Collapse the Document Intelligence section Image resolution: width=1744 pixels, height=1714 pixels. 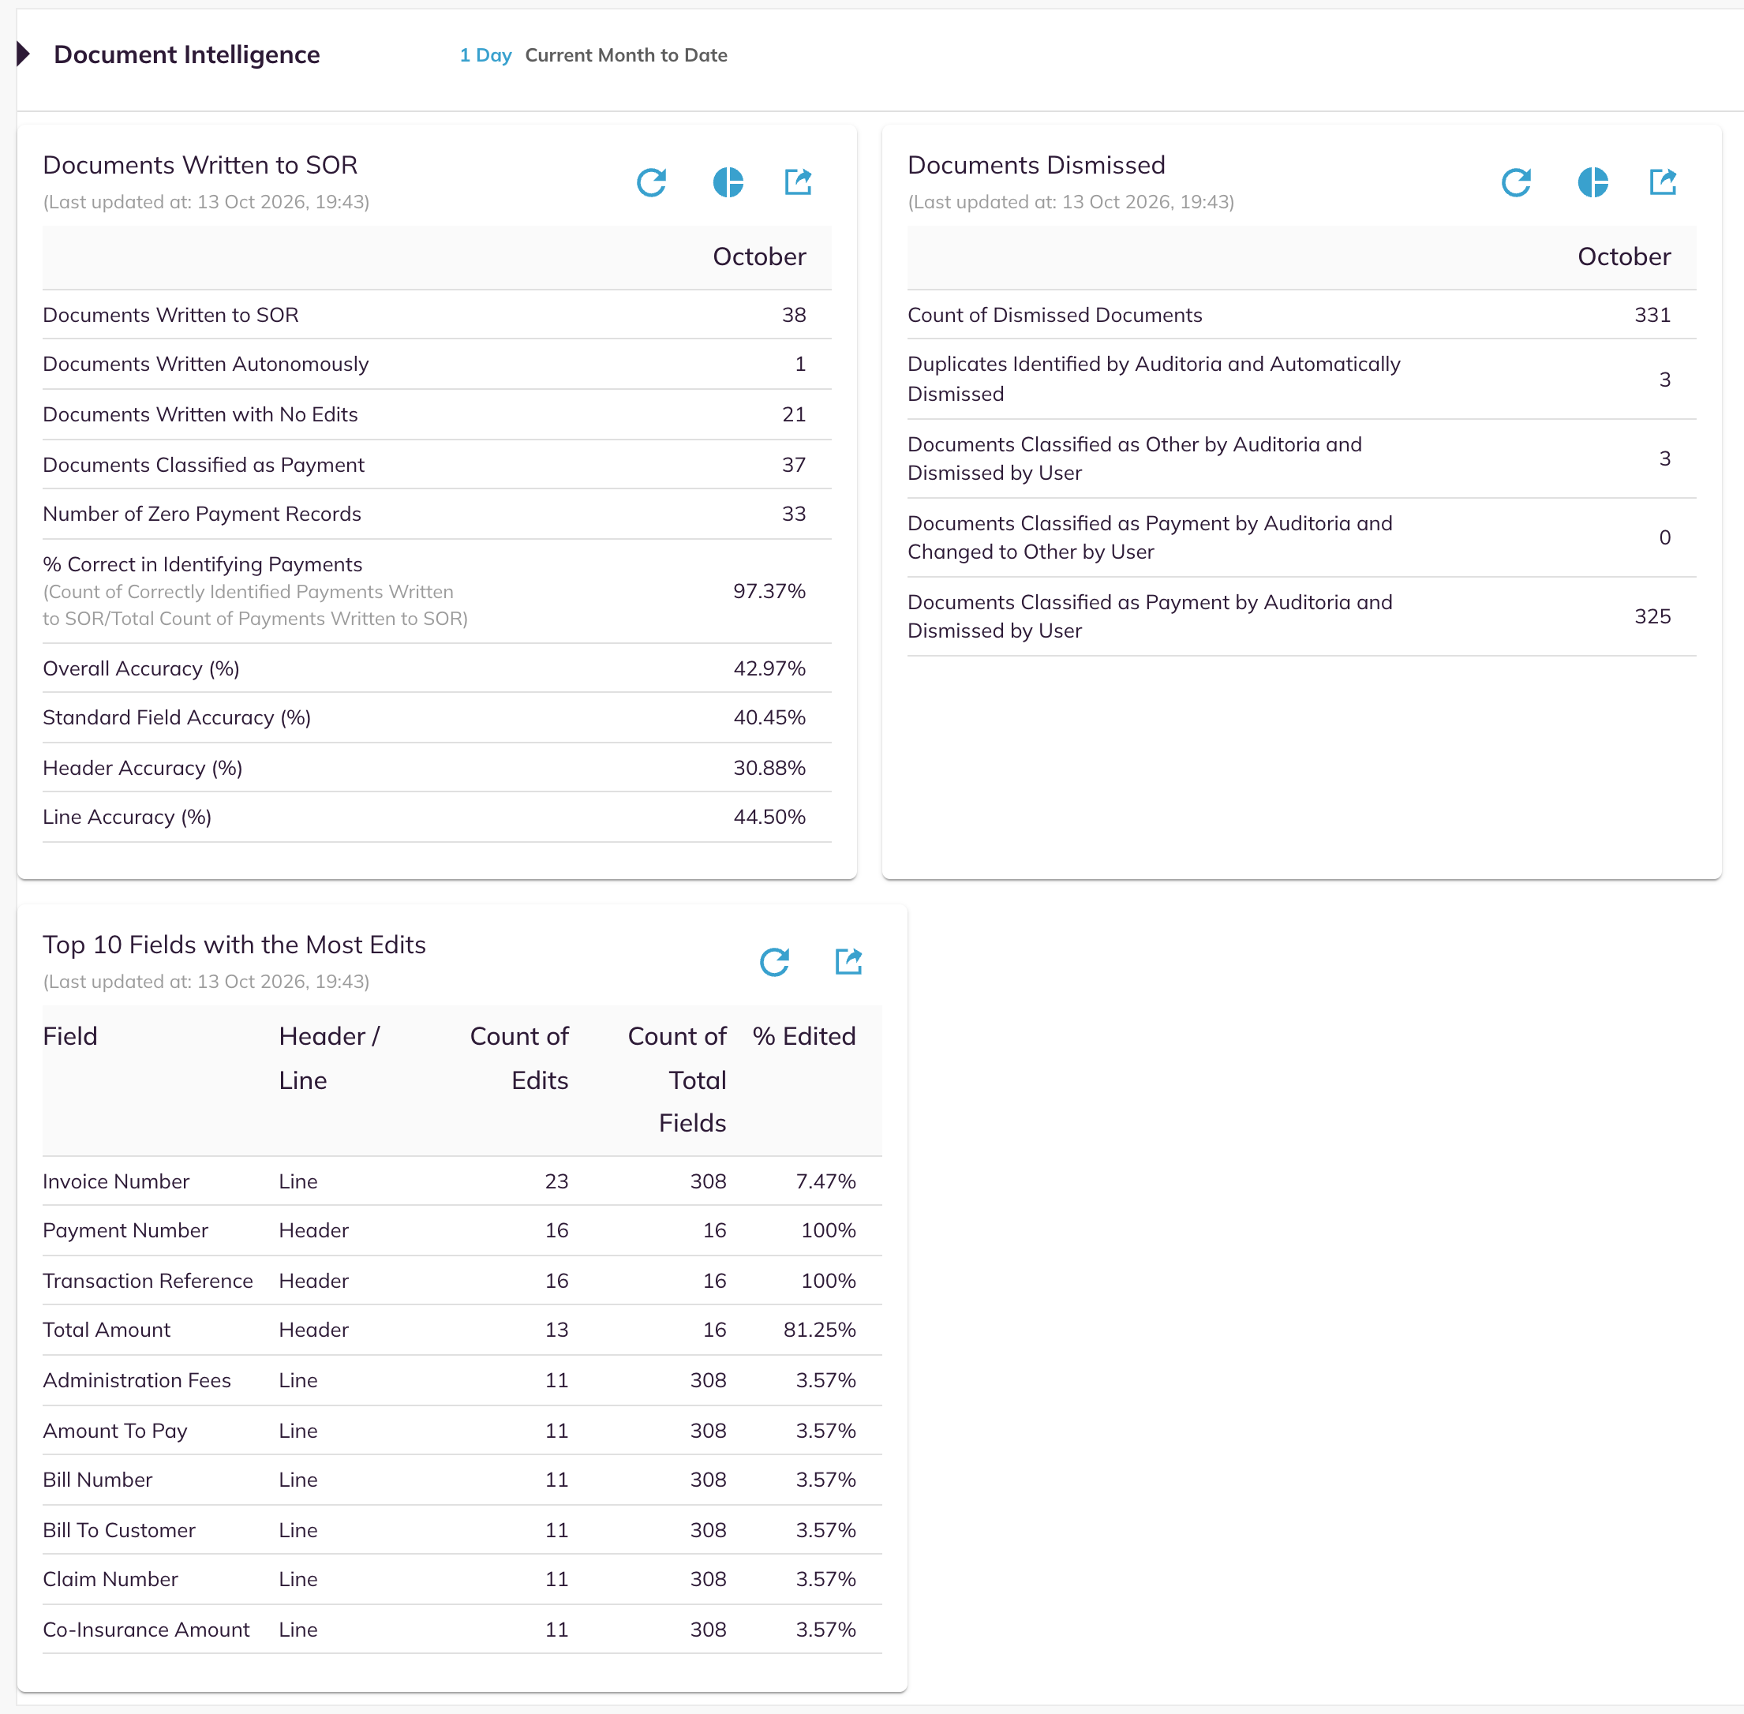24,54
